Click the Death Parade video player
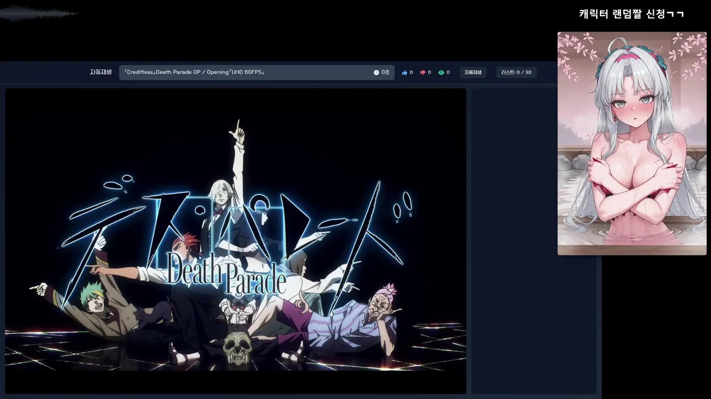Image resolution: width=711 pixels, height=399 pixels. pyautogui.click(x=236, y=241)
